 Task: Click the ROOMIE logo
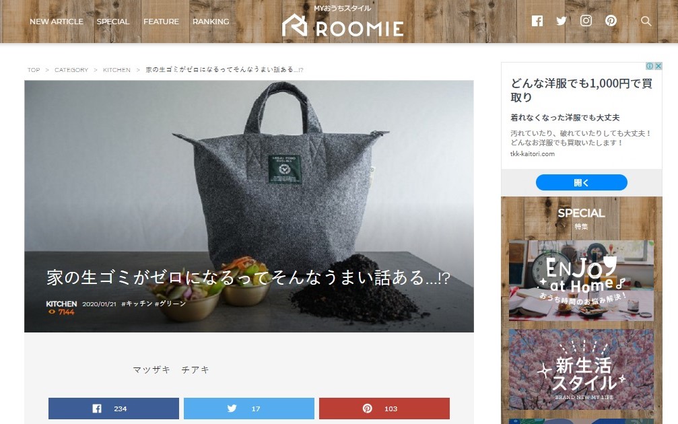click(x=343, y=21)
